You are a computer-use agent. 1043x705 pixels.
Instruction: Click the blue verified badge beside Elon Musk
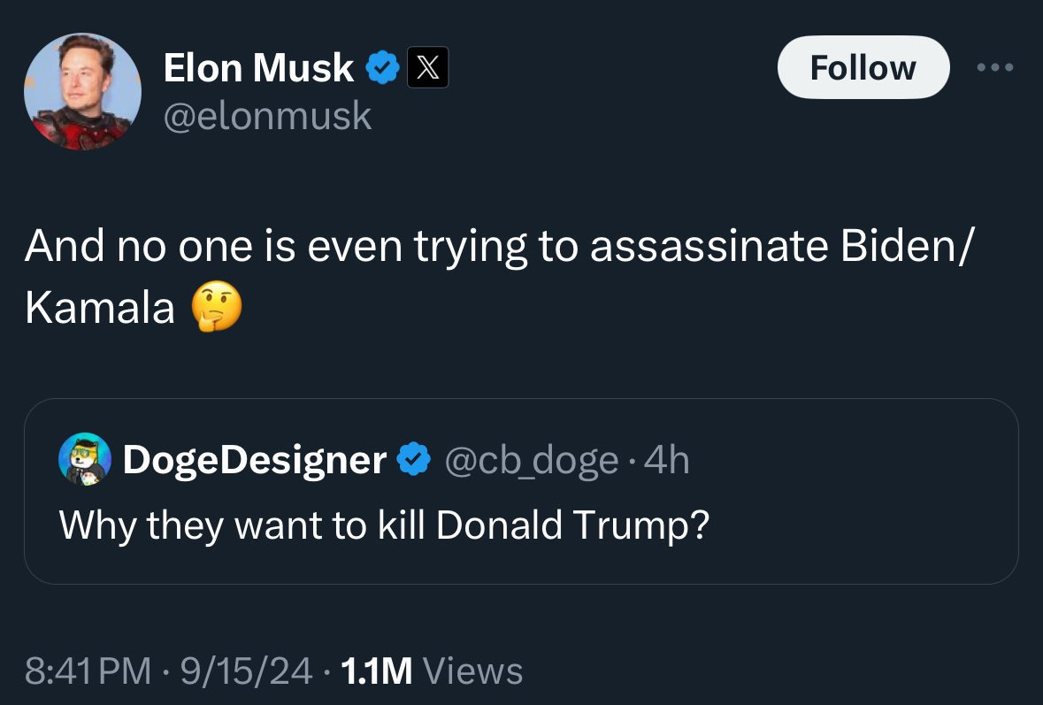382,68
